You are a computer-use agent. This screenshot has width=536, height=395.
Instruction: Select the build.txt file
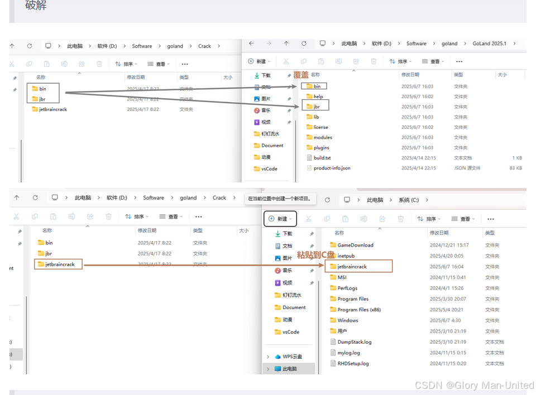pos(319,158)
